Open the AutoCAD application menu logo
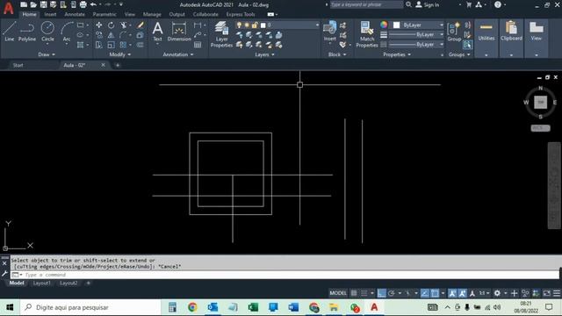This screenshot has width=562, height=316. 8,8
